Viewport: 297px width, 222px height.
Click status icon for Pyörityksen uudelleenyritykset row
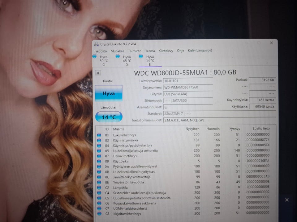click(x=99, y=166)
